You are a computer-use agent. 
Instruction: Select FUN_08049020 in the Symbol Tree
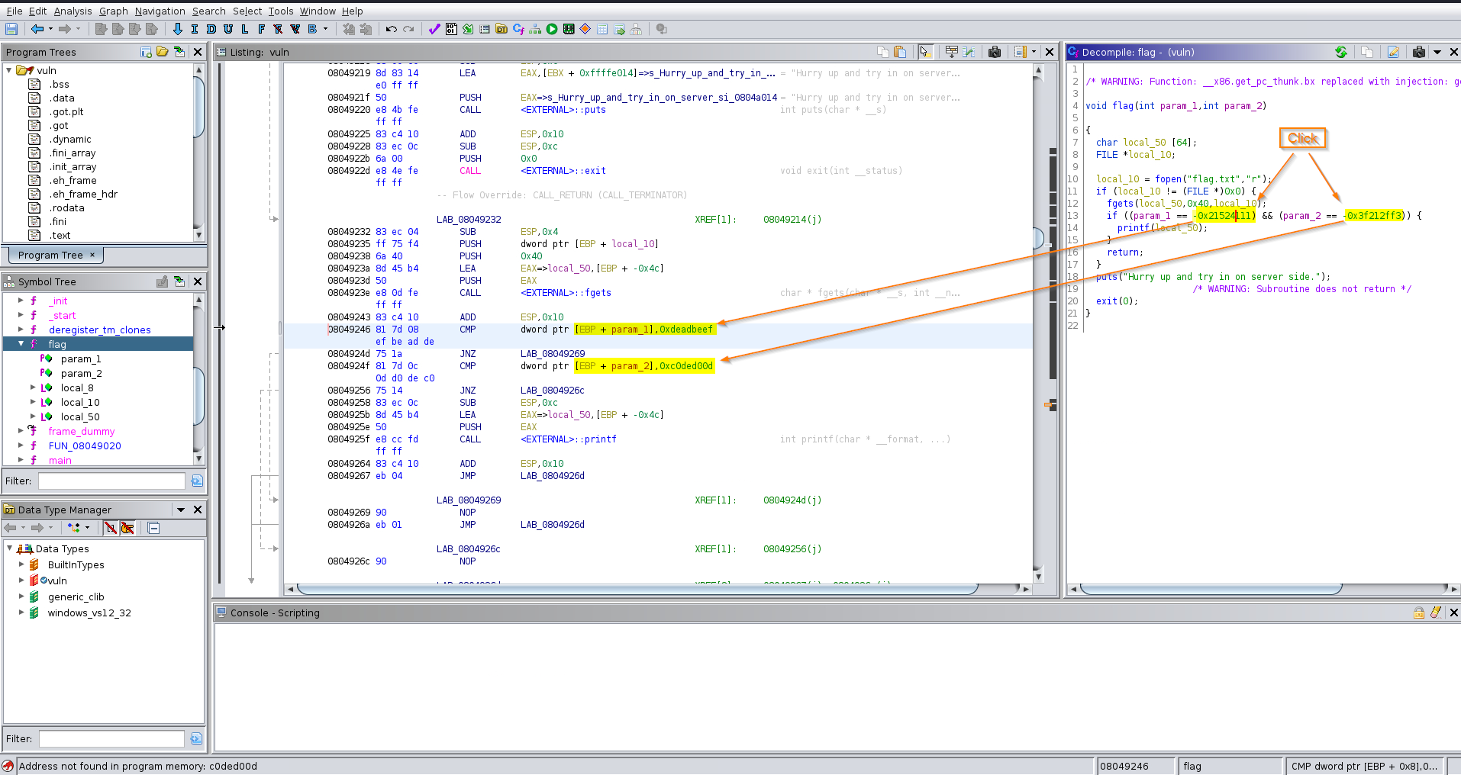(85, 445)
